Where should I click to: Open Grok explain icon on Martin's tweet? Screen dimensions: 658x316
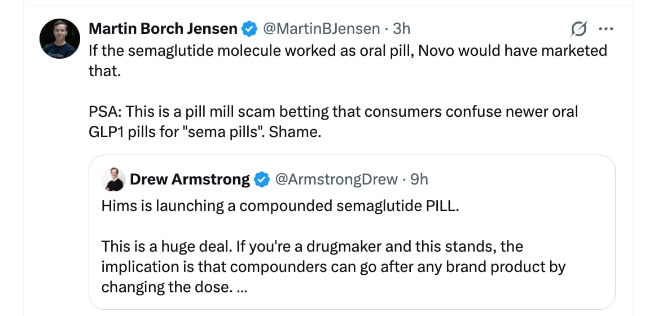click(579, 28)
